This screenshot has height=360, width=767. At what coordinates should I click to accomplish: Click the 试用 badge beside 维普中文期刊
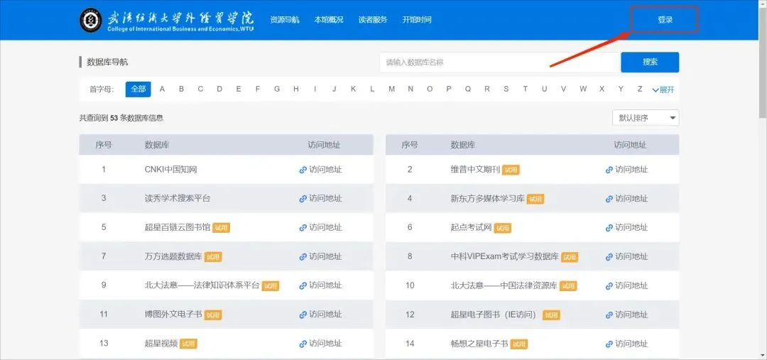[511, 170]
